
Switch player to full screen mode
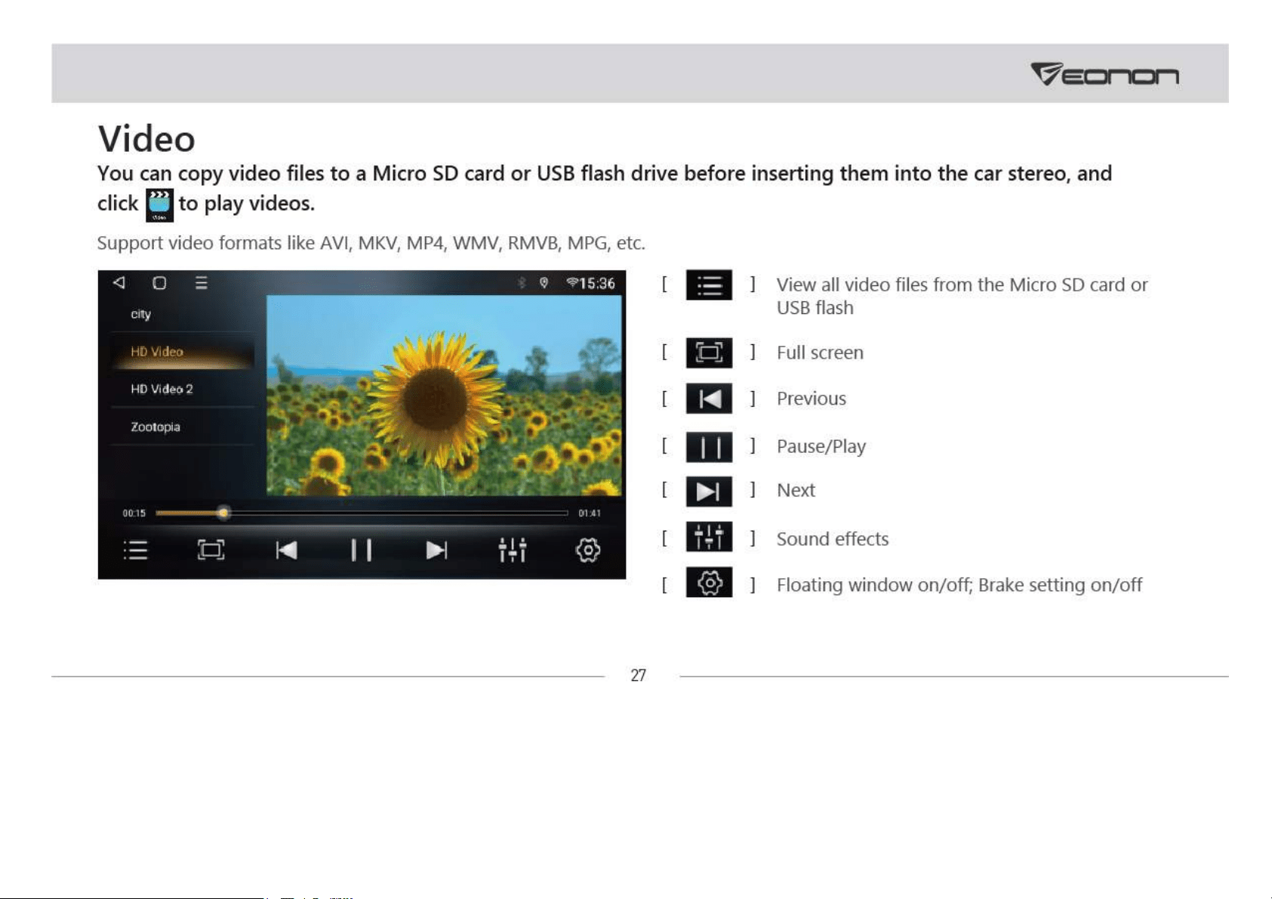211,550
